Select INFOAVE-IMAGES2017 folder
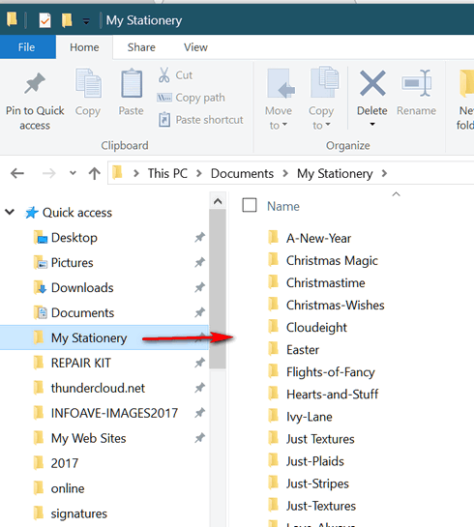 114,413
